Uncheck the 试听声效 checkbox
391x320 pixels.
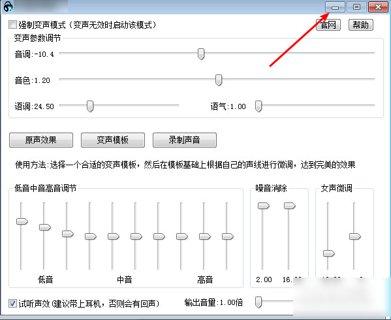click(x=12, y=303)
